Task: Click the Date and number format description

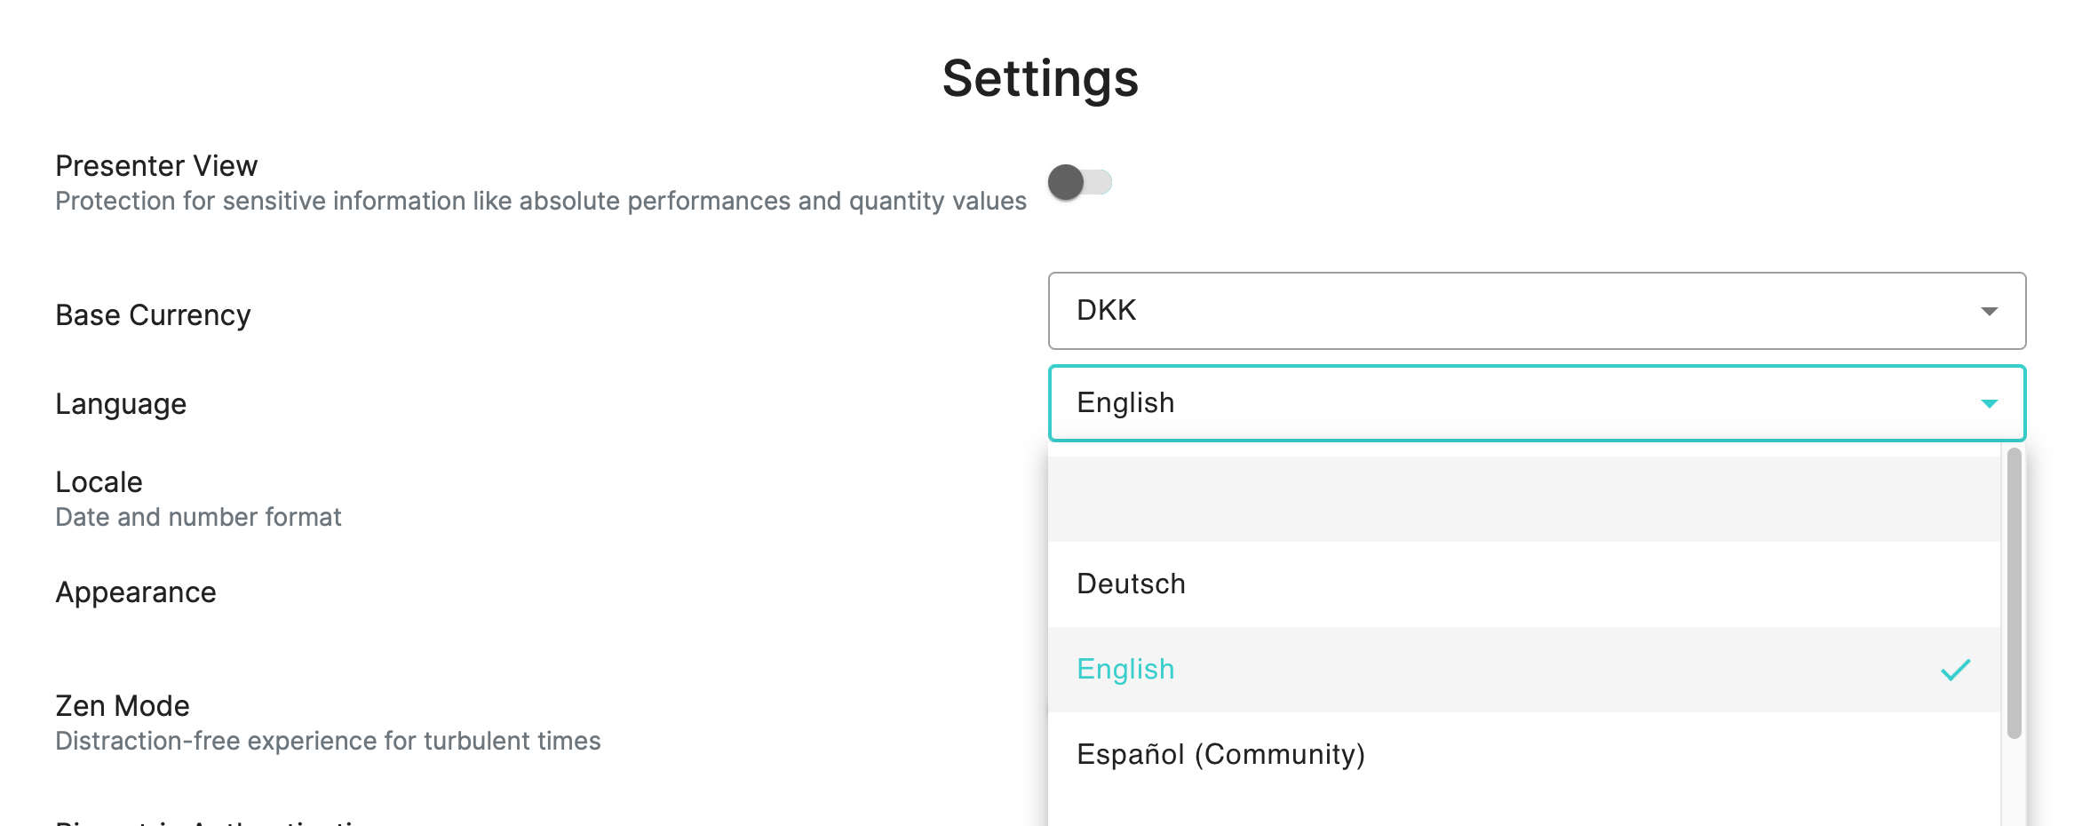Action: tap(197, 516)
